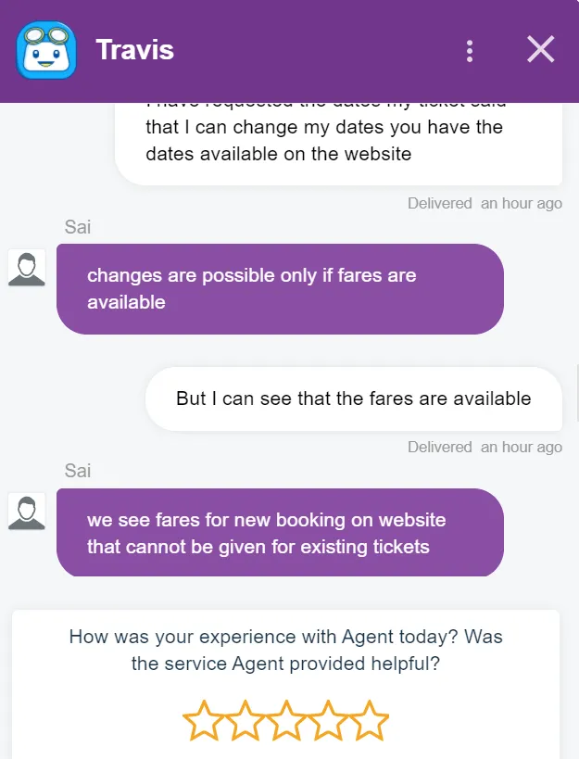Rate the experience four stars
This screenshot has height=759, width=579.
click(328, 721)
